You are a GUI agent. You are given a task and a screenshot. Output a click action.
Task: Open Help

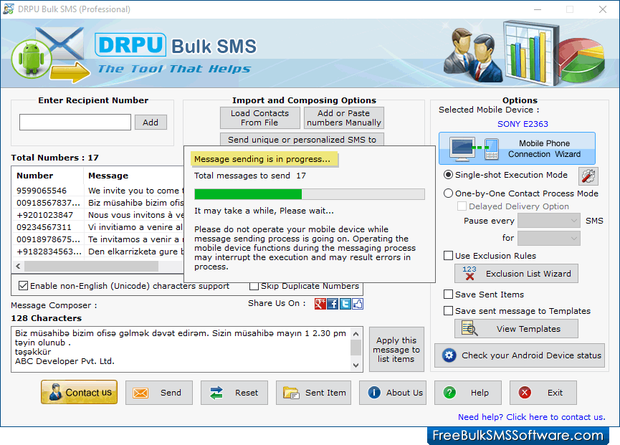pos(468,393)
